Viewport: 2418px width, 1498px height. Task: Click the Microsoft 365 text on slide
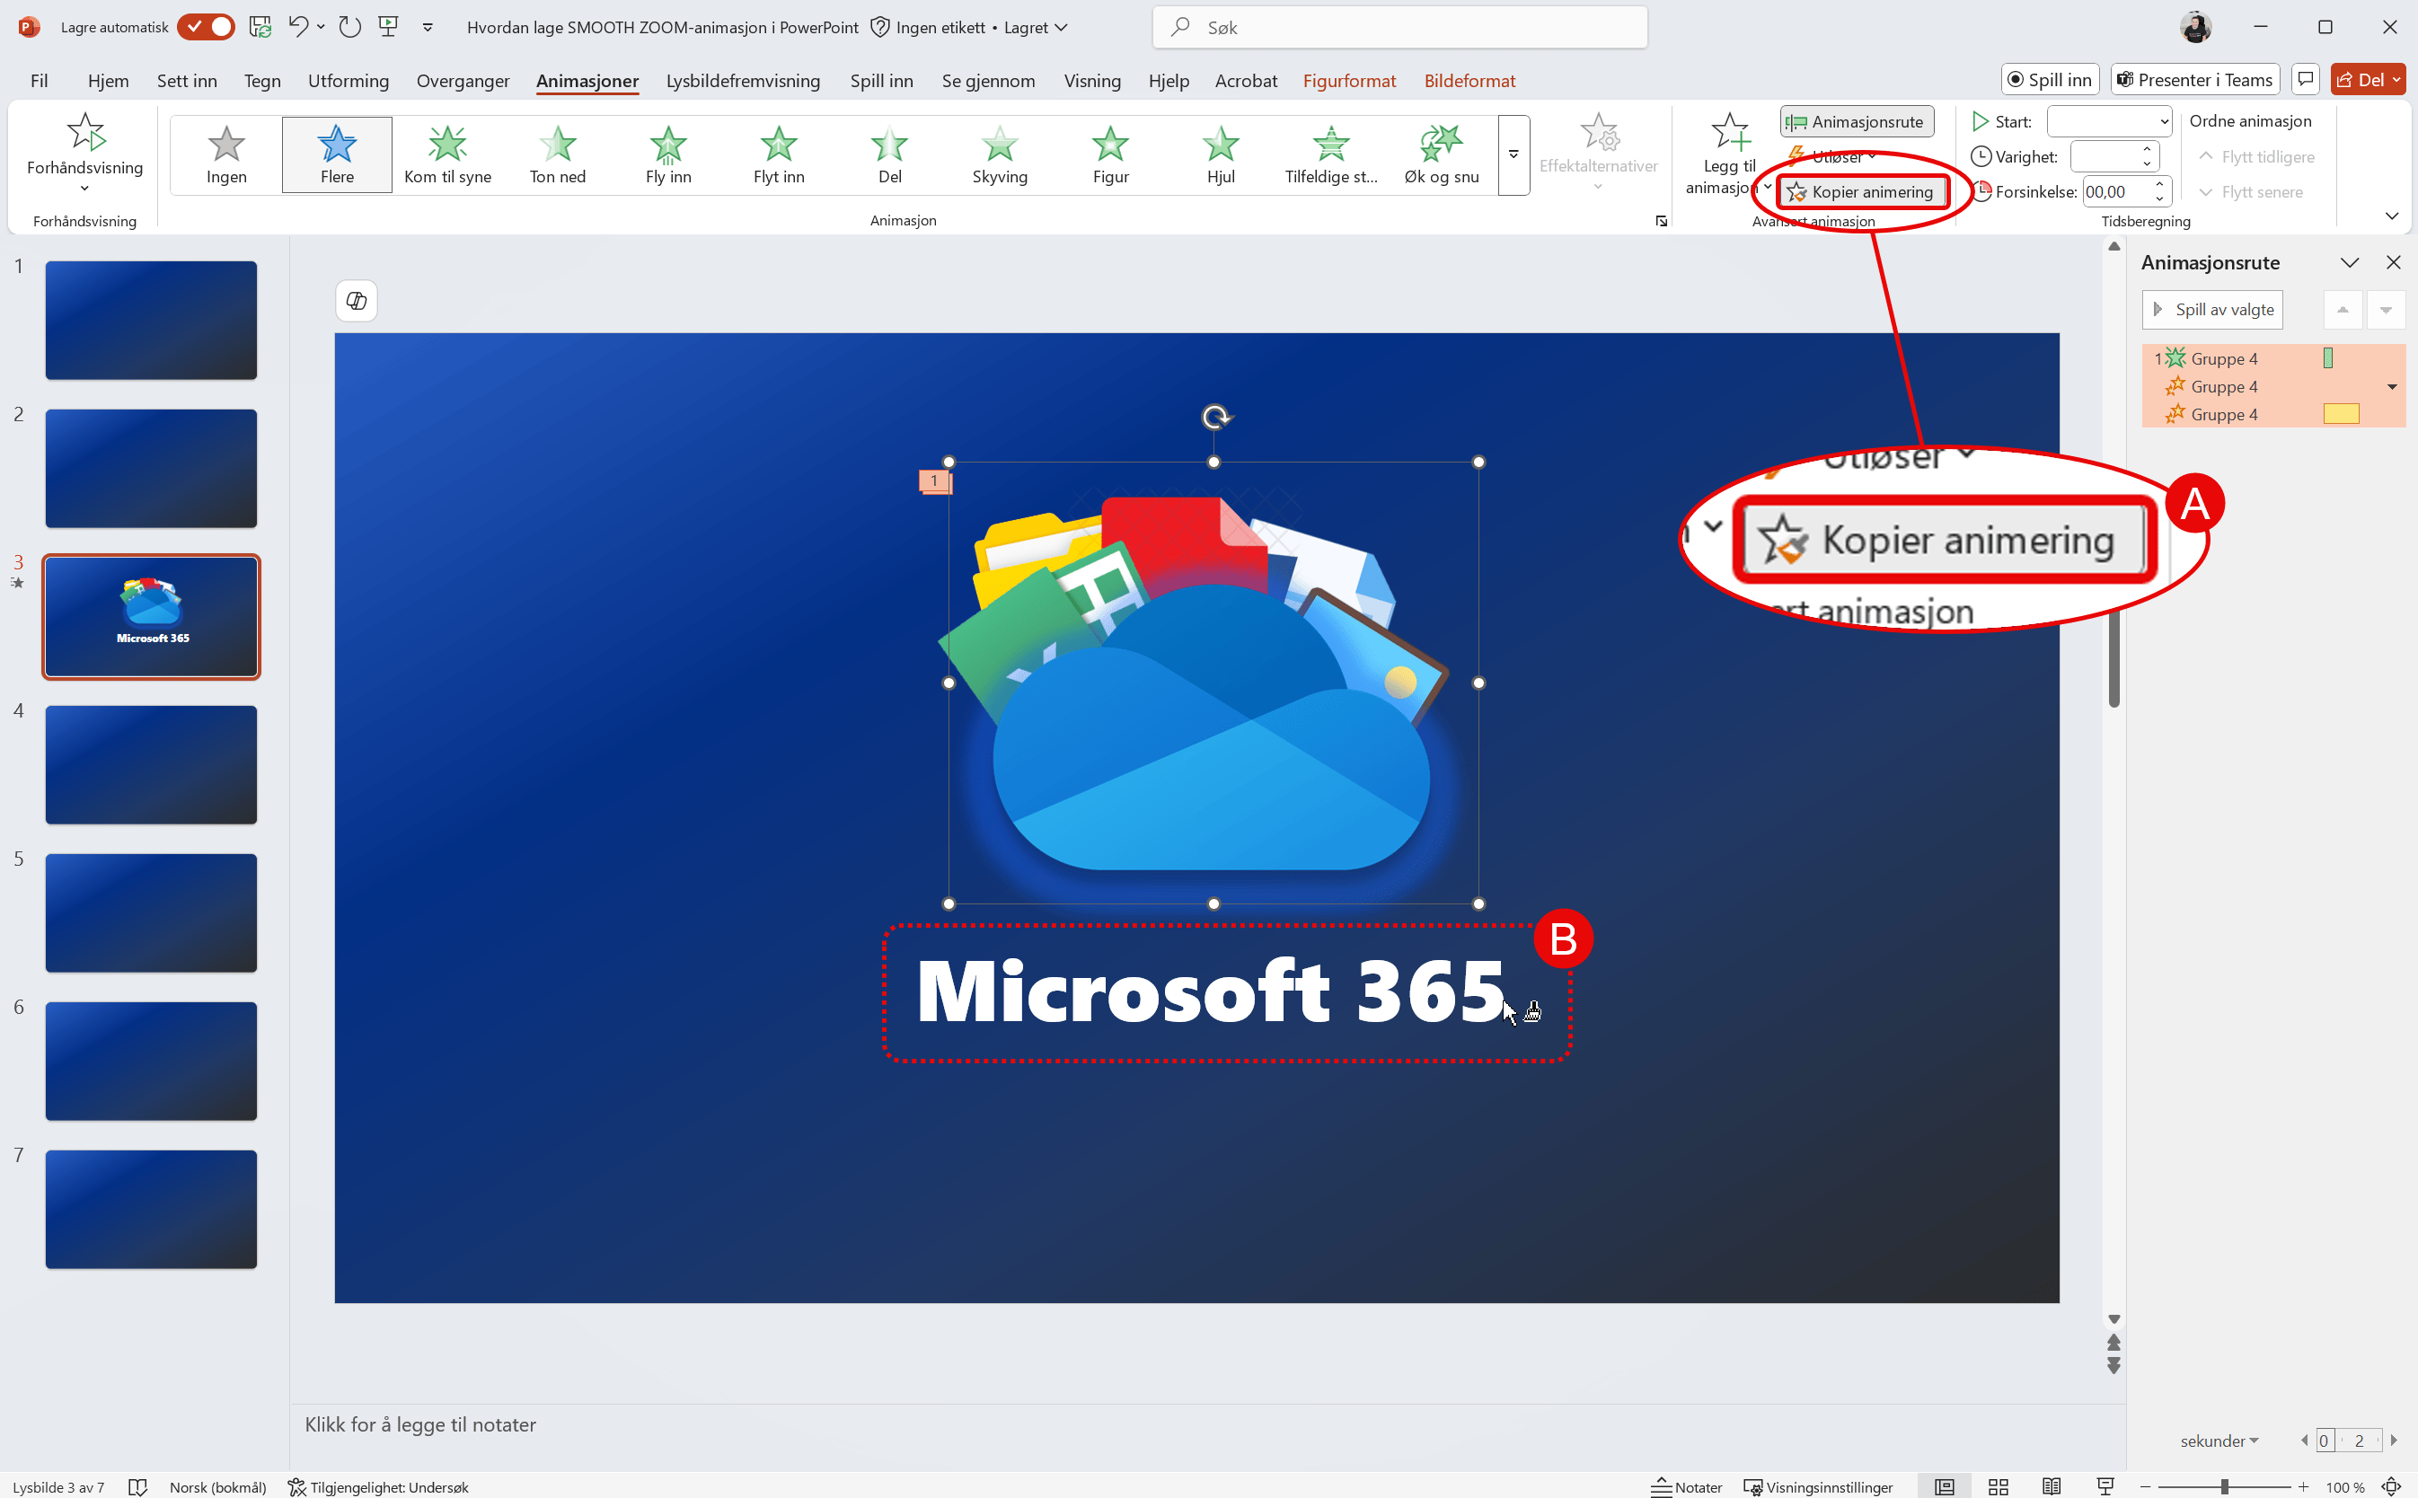1210,991
